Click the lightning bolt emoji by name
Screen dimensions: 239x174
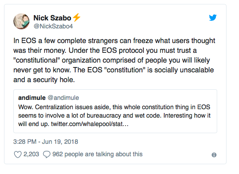tap(77, 17)
